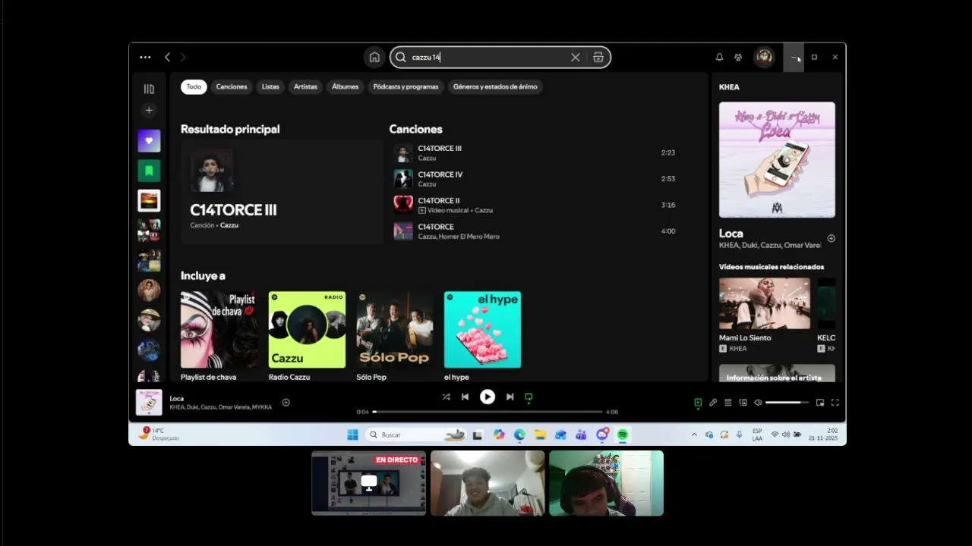Open the weather widget showing 14°C
Viewport: 972px width, 546px height.
click(159, 434)
